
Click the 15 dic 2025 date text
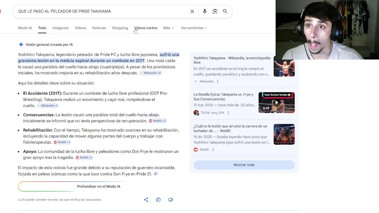click(203, 137)
